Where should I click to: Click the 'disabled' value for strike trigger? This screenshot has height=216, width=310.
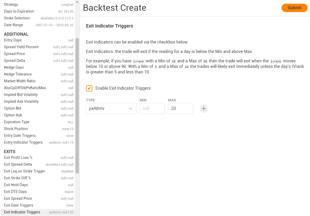tap(67, 171)
